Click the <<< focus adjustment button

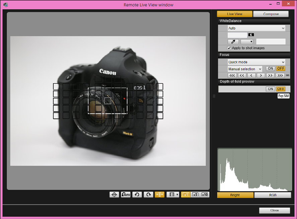(232, 75)
